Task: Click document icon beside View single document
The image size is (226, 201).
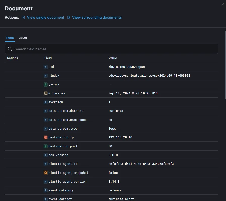Action: (23, 18)
